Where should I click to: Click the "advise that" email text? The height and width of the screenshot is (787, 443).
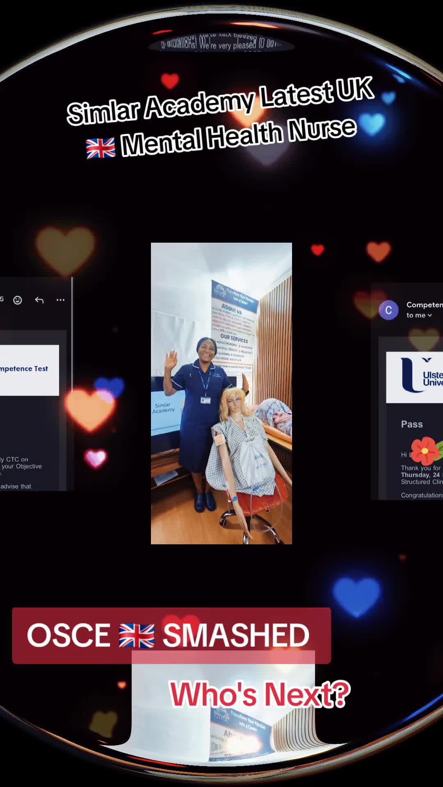16,486
